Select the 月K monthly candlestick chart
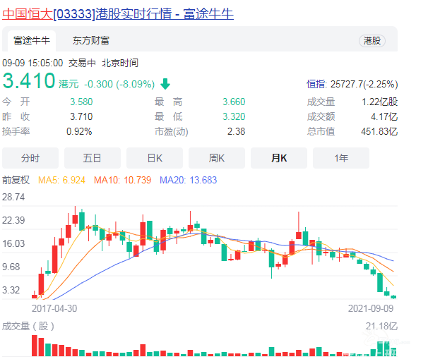Viewport: 428px width, 364px height. [x=279, y=158]
